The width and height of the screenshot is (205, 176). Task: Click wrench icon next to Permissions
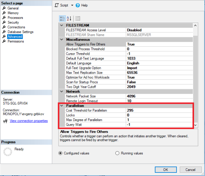point(4,41)
